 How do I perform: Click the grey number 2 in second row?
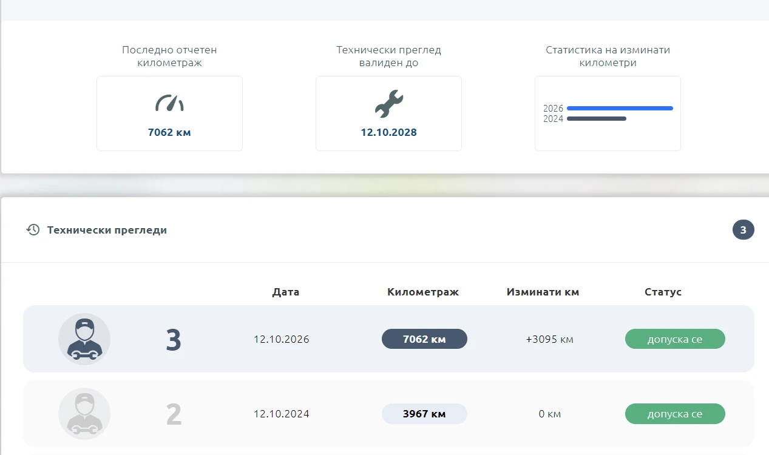pyautogui.click(x=174, y=414)
